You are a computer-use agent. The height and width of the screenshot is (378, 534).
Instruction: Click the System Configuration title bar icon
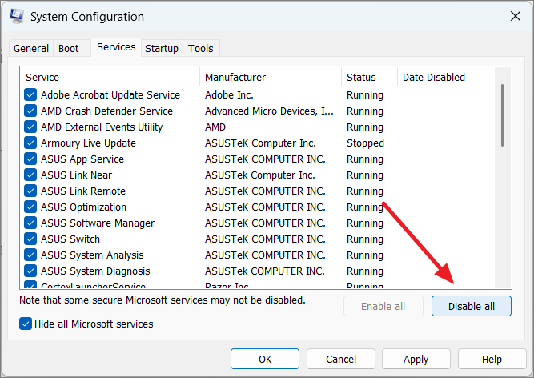(x=17, y=16)
